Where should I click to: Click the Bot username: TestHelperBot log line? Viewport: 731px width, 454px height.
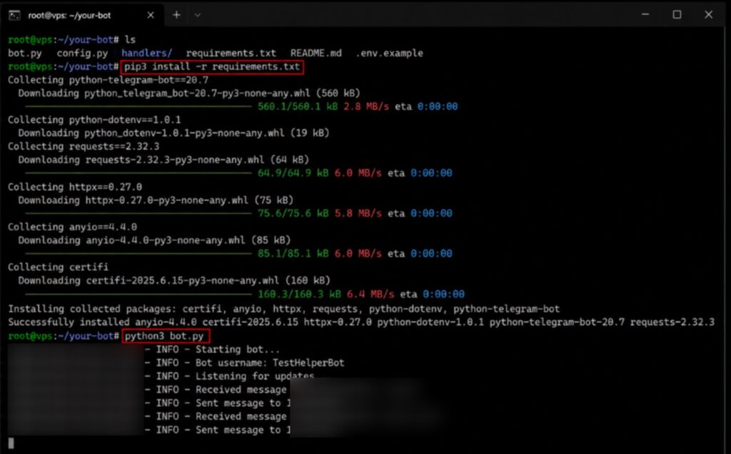244,363
